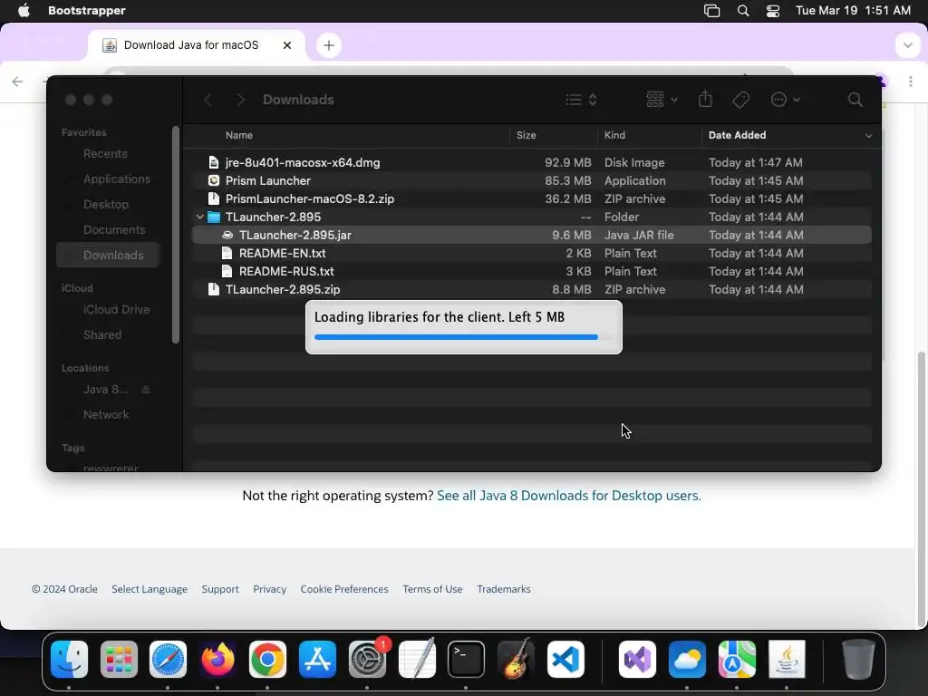This screenshot has width=928, height=696.
Task: Open Visual Studio Code from the Dock
Action: pyautogui.click(x=565, y=659)
